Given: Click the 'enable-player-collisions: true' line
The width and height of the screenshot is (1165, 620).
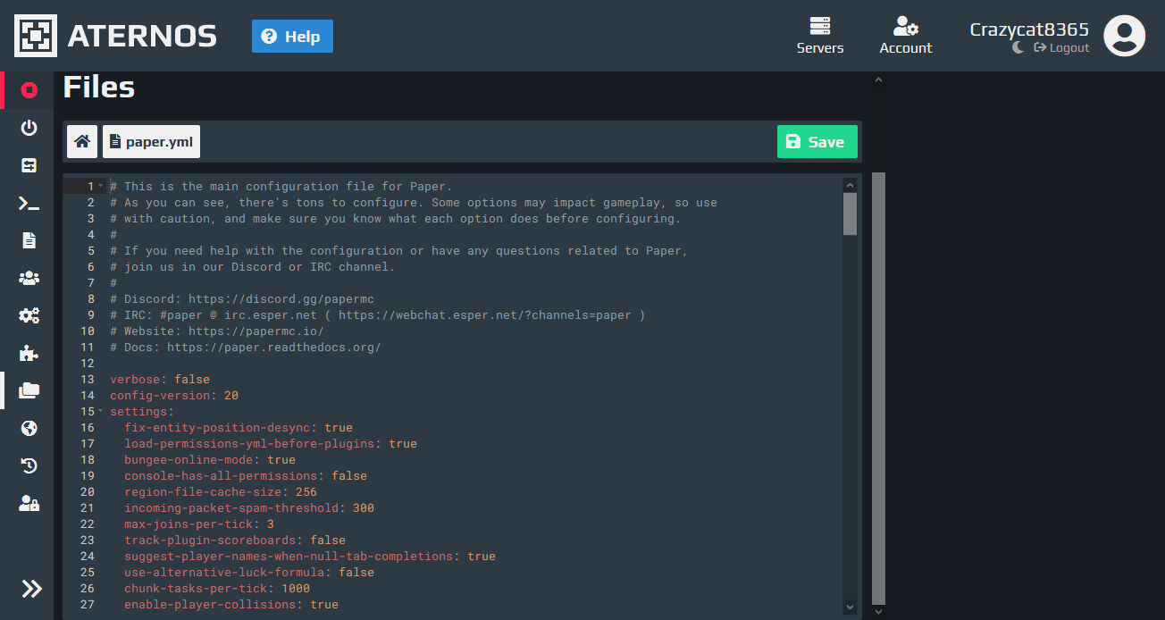Looking at the screenshot, I should click(x=231, y=604).
